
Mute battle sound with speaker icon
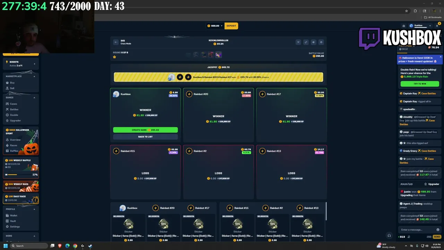coord(313,42)
